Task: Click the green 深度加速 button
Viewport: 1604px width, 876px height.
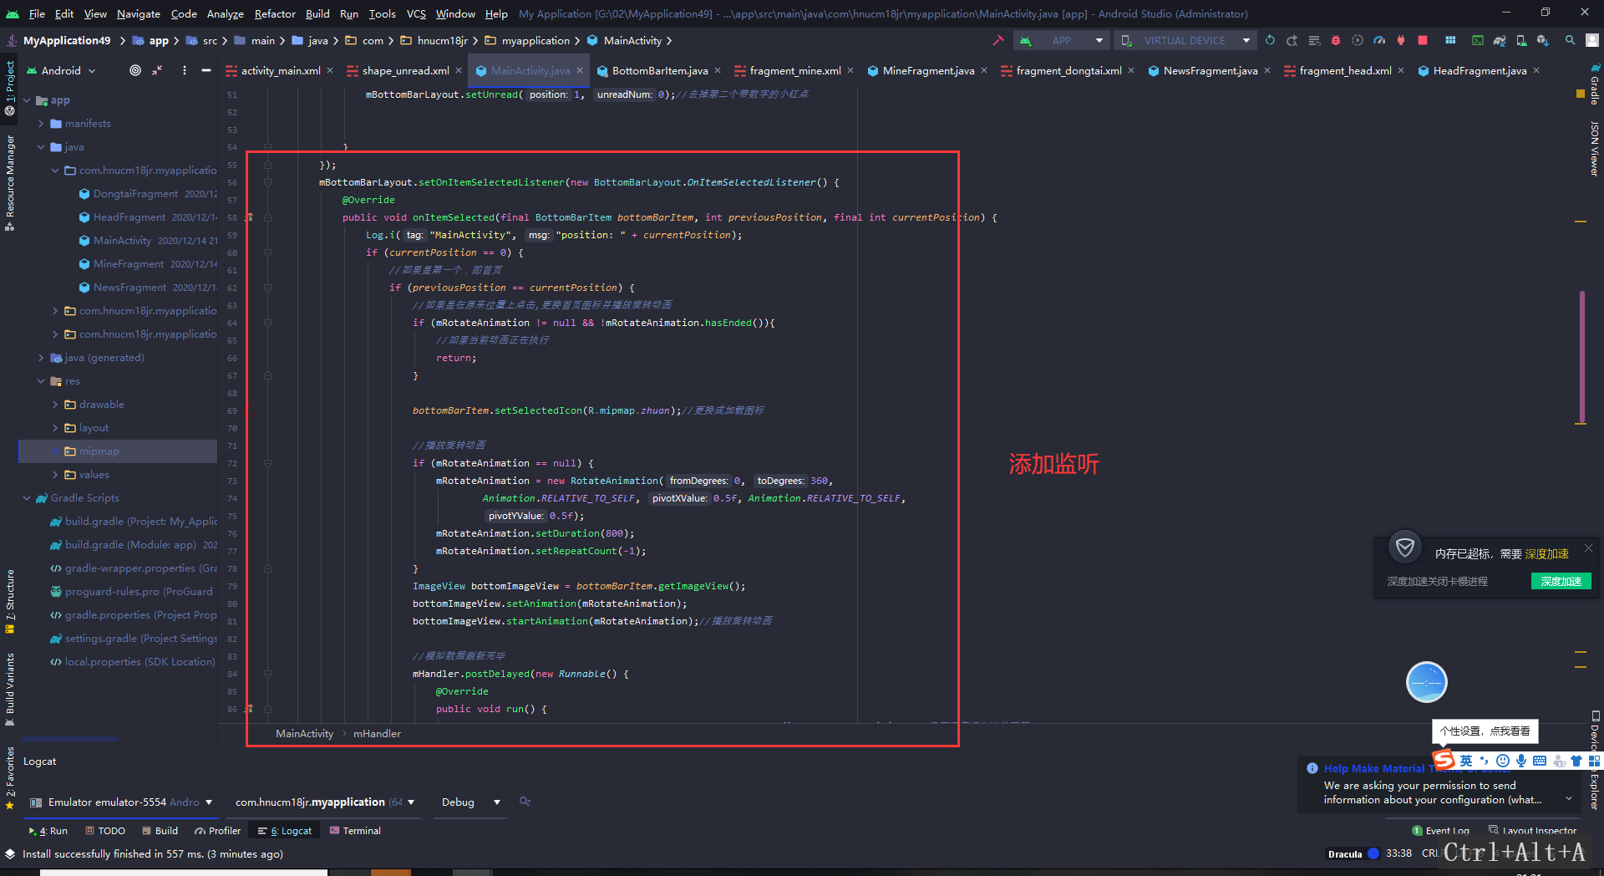Action: click(1561, 581)
